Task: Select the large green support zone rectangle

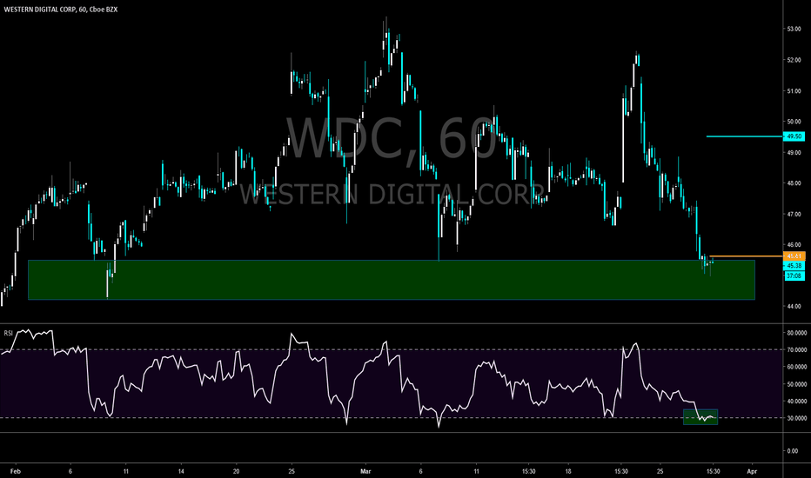Action: coord(391,280)
